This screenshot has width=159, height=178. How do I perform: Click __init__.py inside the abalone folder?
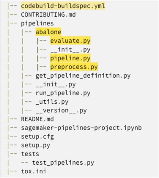click(x=70, y=50)
